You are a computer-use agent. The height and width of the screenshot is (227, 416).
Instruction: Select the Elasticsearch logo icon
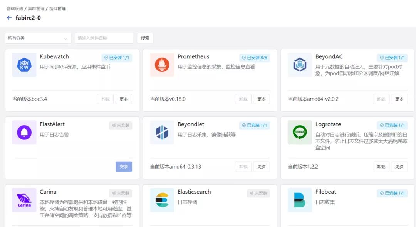click(x=162, y=200)
